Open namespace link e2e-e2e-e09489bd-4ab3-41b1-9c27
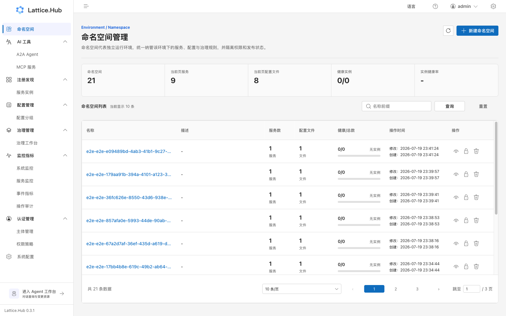Viewport: 506px width, 316px height. (129, 151)
